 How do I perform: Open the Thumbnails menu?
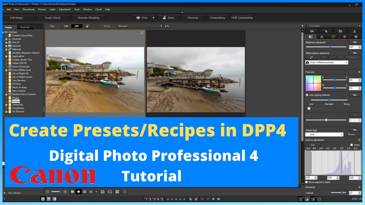click(x=29, y=9)
